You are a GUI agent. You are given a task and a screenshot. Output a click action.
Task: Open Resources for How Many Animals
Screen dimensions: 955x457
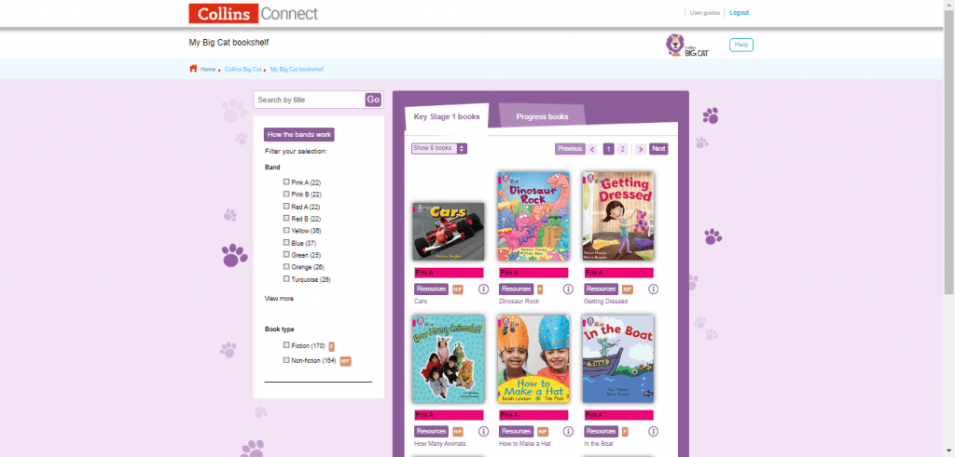click(x=431, y=432)
